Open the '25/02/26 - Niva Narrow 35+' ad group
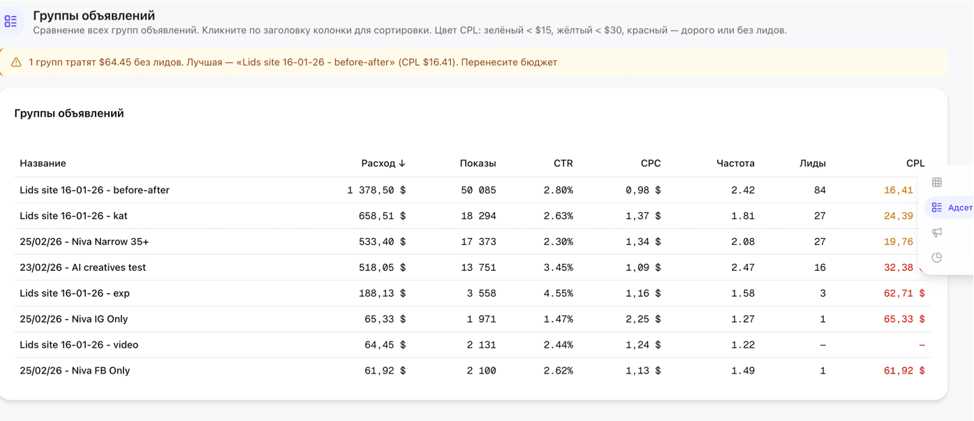Viewport: 974px width, 421px height. coord(84,242)
